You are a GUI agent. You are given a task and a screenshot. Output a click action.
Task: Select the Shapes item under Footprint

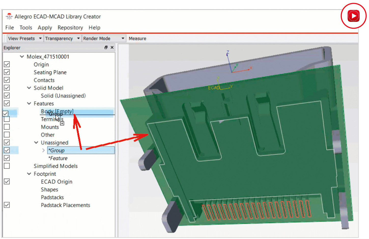pyautogui.click(x=49, y=190)
